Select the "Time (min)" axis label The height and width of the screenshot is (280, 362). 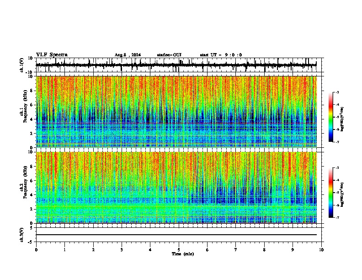coord(183,254)
